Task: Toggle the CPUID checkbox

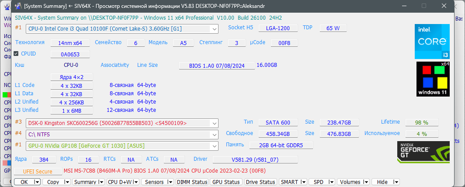Action: pyautogui.click(x=16, y=54)
